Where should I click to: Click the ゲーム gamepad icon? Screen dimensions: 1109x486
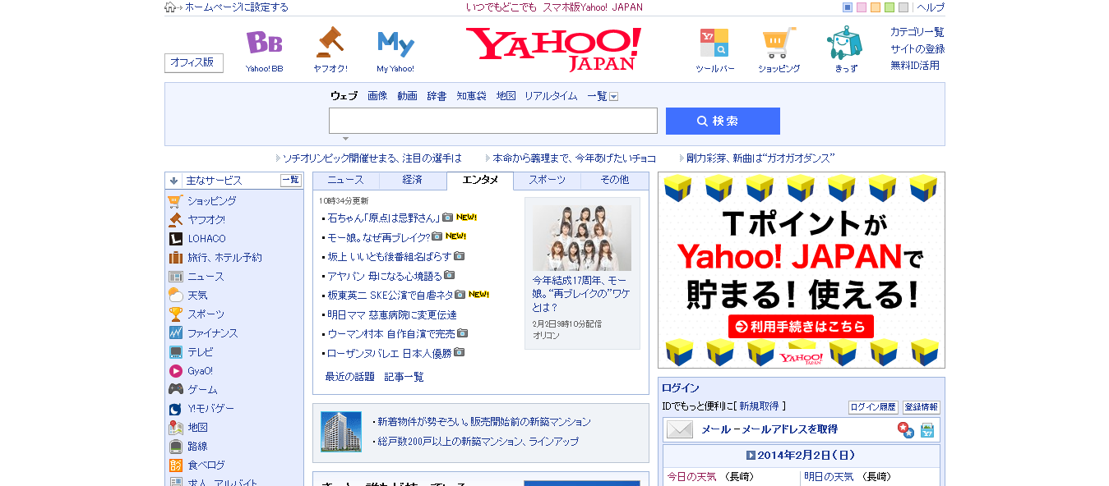(175, 390)
